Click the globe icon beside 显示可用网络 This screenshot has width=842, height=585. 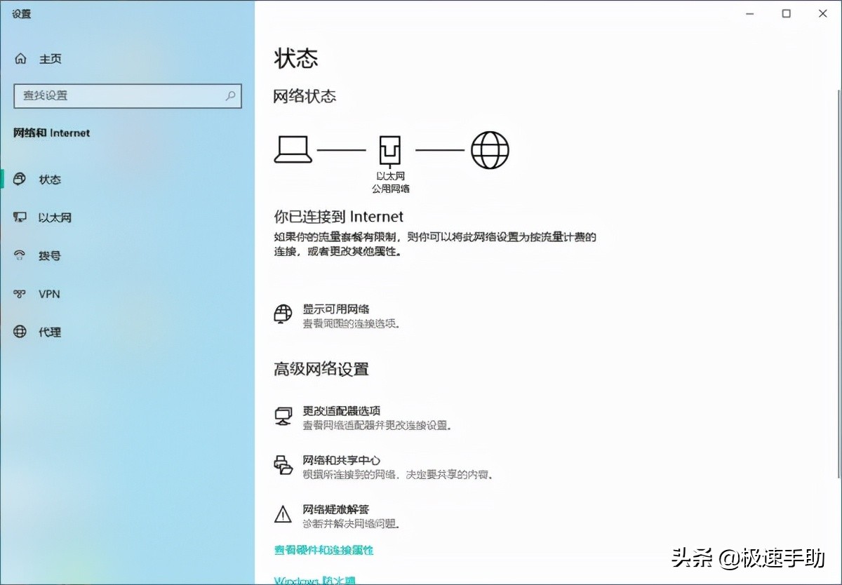283,315
